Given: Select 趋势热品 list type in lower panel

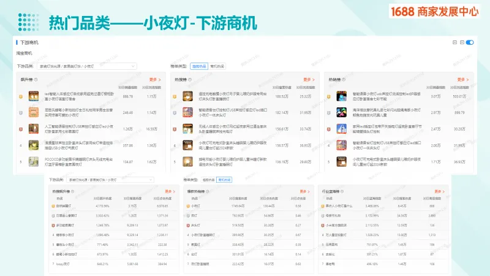Looking at the screenshot, I should click(209, 180).
